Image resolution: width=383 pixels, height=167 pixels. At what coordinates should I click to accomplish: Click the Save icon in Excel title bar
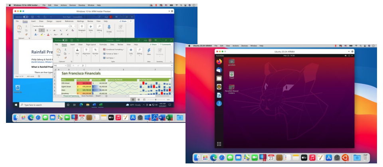click(x=72, y=40)
